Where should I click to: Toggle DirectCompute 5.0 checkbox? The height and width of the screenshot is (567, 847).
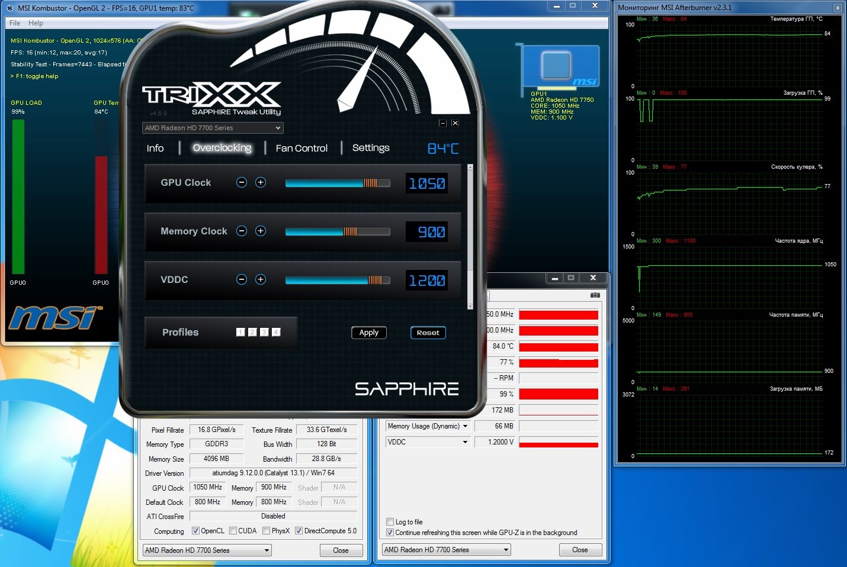(299, 531)
